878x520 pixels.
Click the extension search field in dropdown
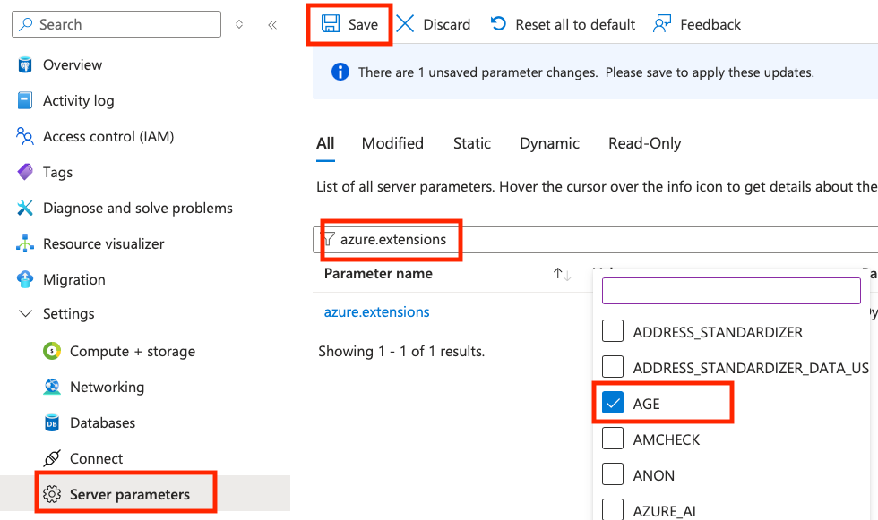(x=731, y=291)
